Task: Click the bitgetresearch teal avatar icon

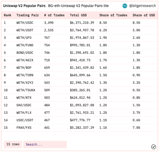Action: (x=125, y=6)
